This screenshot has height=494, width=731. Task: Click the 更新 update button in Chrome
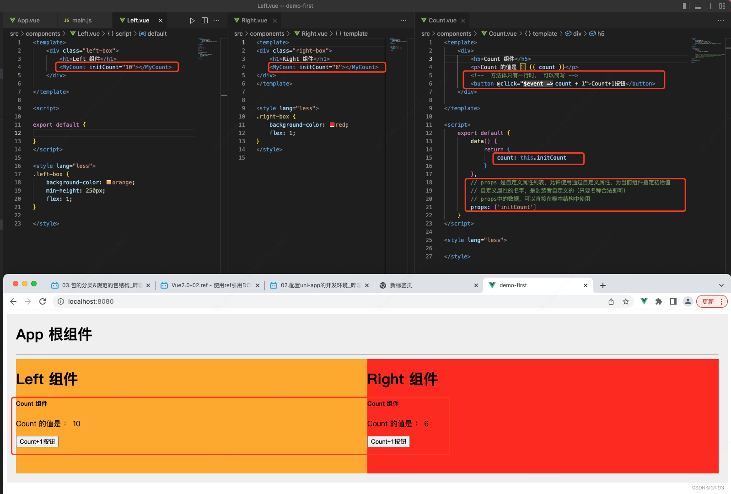coord(708,301)
